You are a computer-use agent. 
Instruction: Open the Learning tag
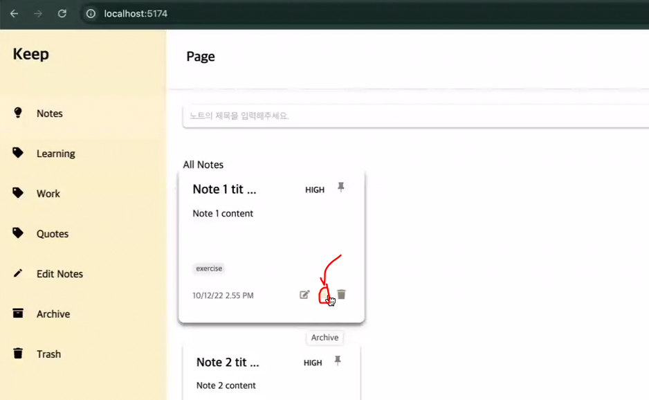pyautogui.click(x=56, y=154)
